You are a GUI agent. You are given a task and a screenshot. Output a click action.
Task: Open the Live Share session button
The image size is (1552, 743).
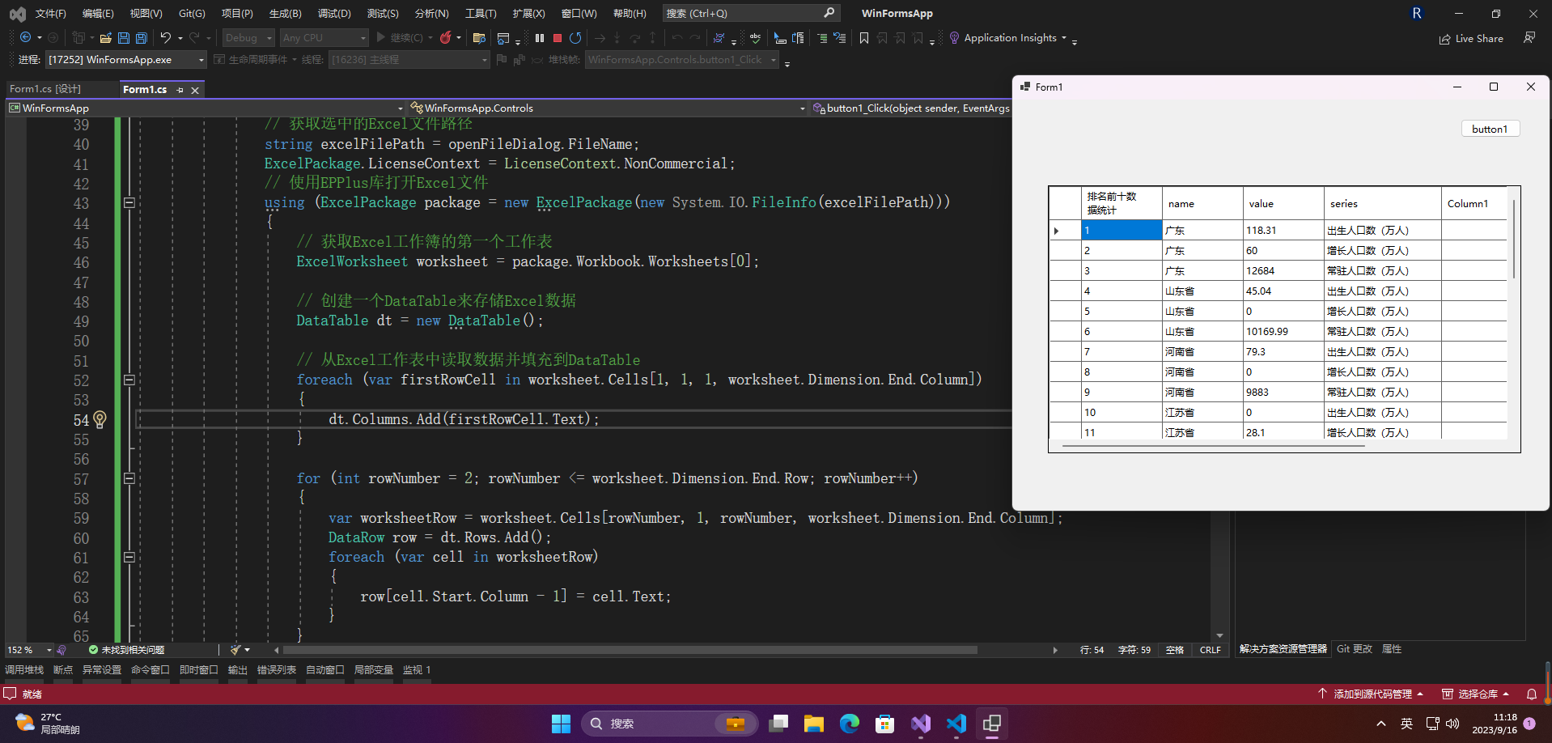(1471, 38)
